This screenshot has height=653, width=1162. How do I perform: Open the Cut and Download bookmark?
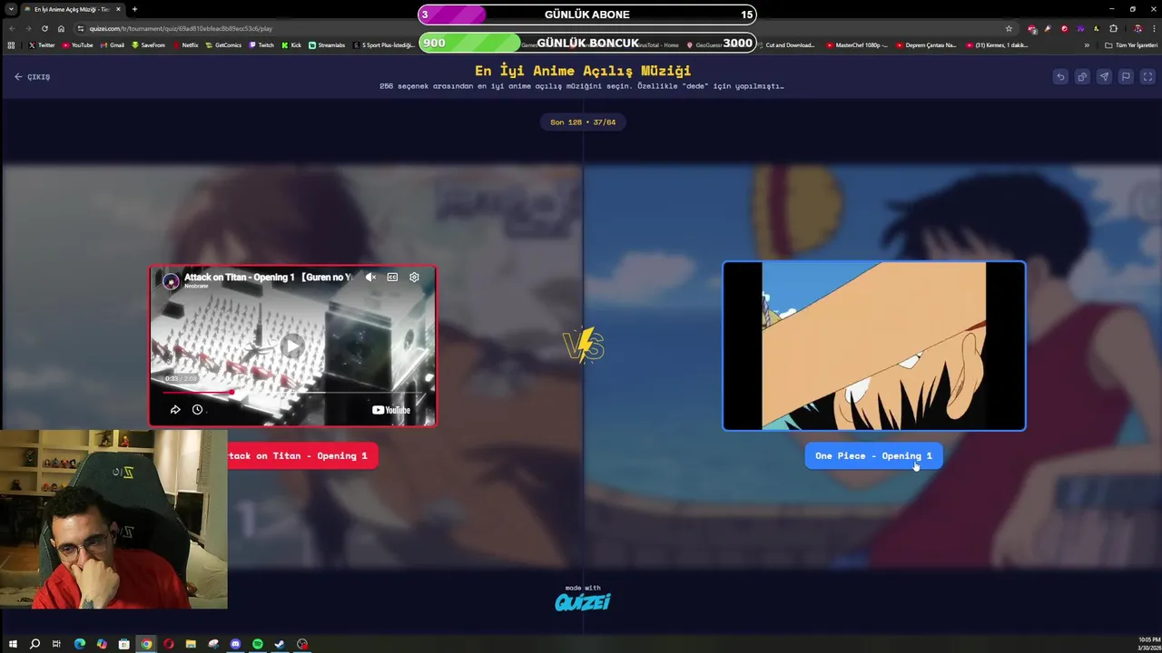(786, 45)
